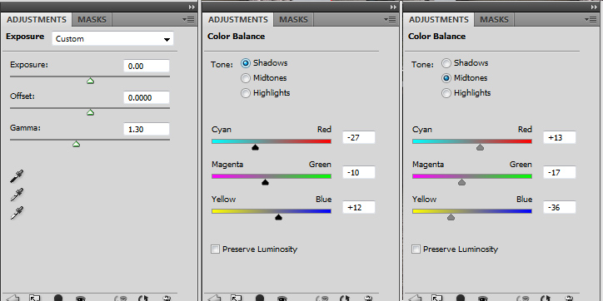Select Midtones tone in the middle Color Balance panel
This screenshot has height=301, width=603.
pyautogui.click(x=246, y=78)
